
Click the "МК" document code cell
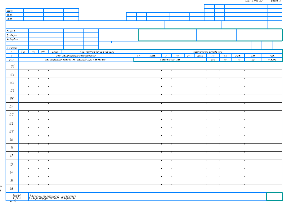17,197
